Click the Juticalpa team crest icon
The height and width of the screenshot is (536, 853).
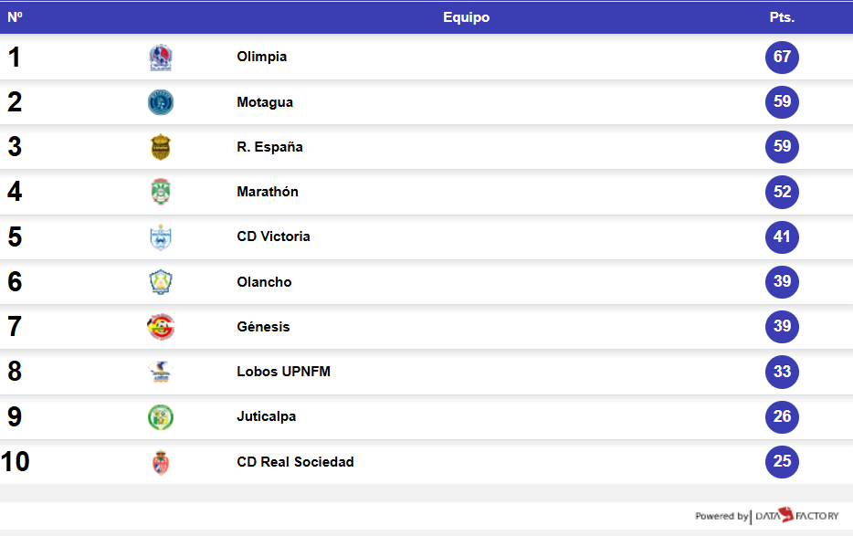[x=161, y=417]
